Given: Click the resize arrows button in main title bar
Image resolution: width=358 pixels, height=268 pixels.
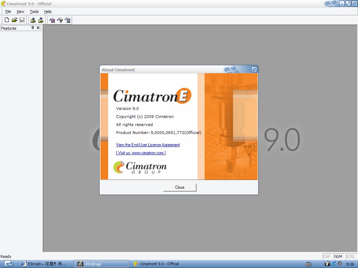Looking at the screenshot, I should 348,3.
